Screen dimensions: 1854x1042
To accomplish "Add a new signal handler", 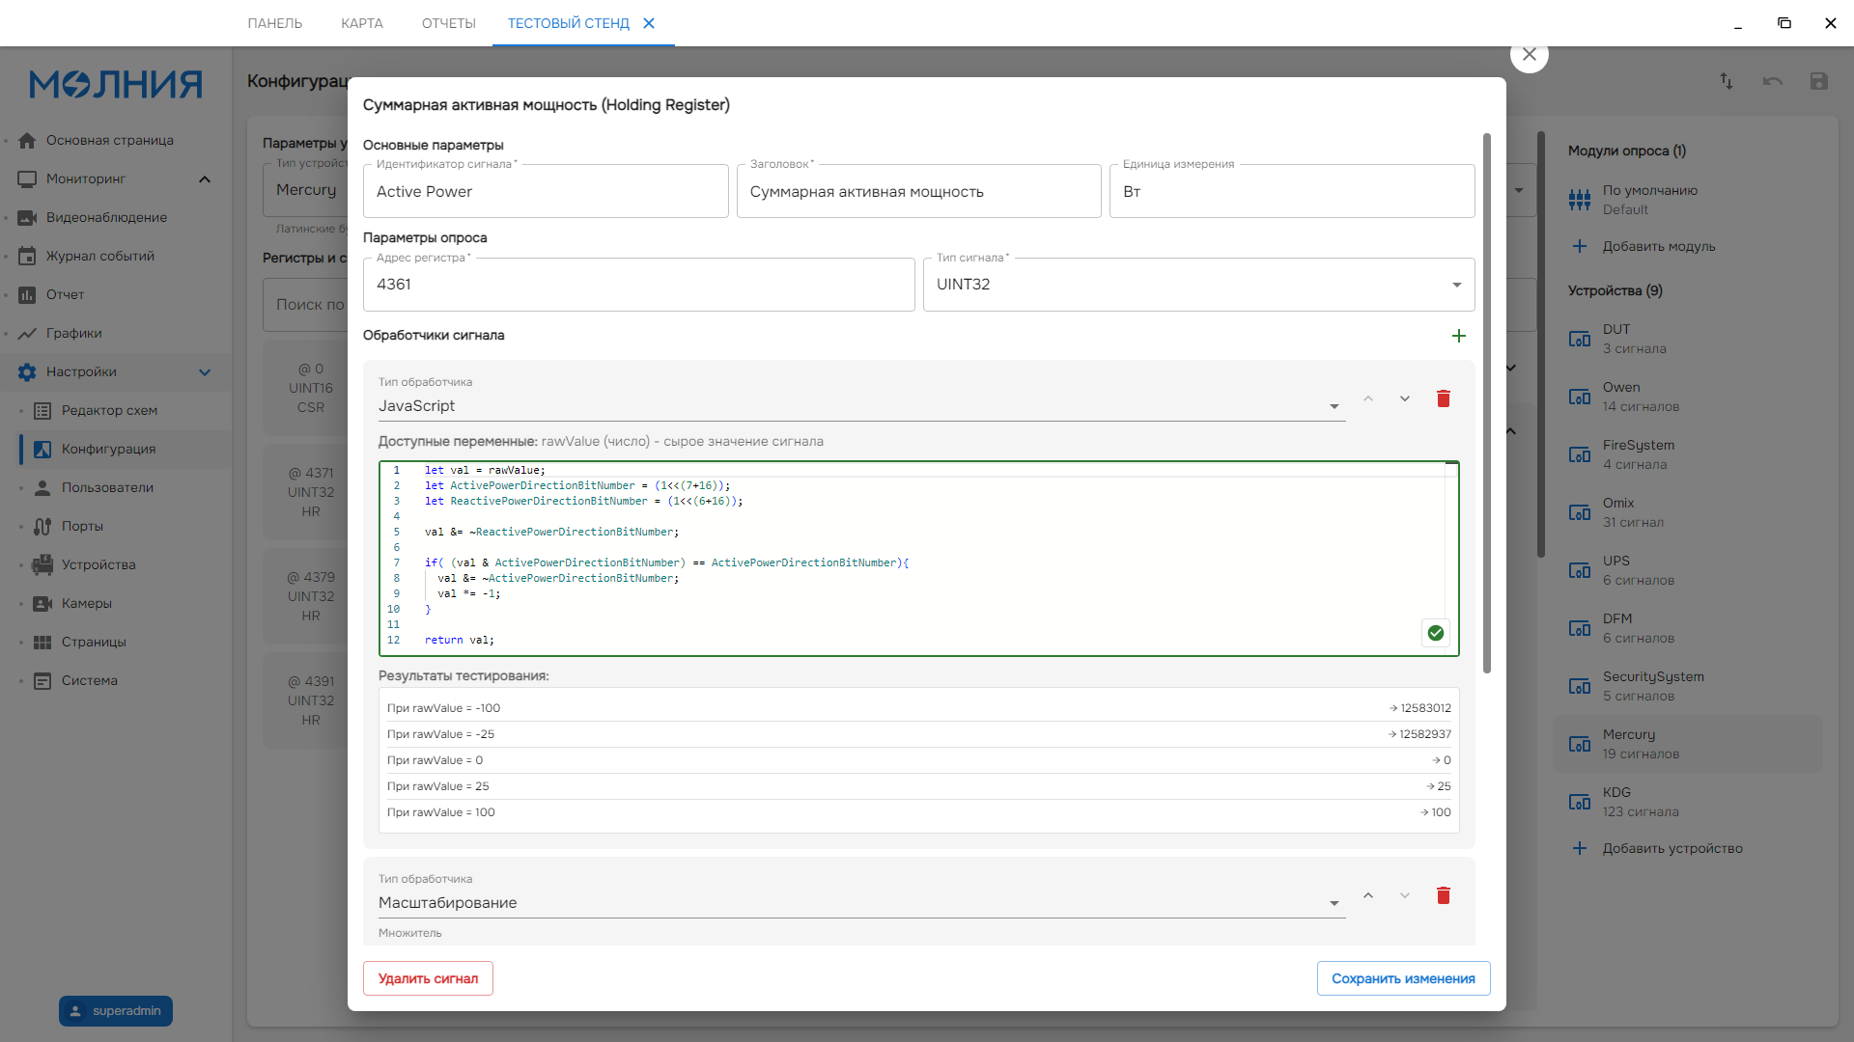I will (1458, 336).
